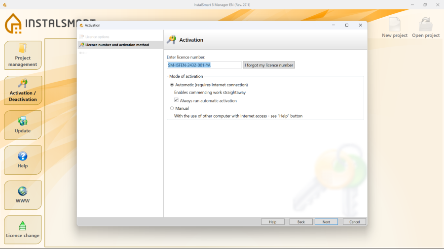This screenshot has width=444, height=249.
Task: Maximize the Activation dialog window
Action: (347, 25)
